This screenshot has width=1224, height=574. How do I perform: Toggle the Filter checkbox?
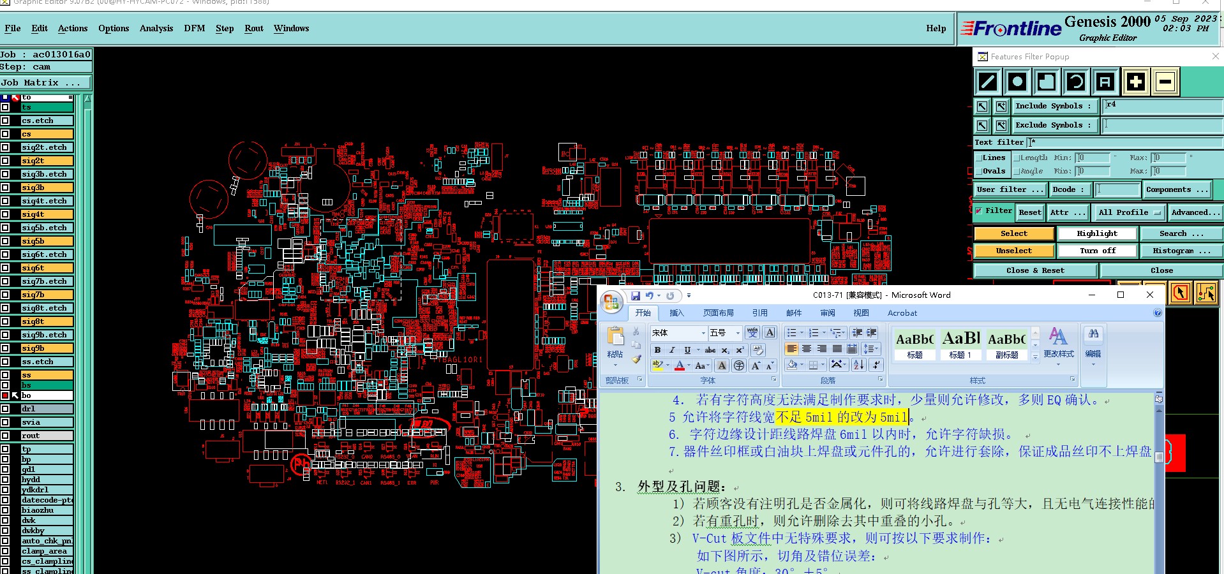[x=978, y=210]
